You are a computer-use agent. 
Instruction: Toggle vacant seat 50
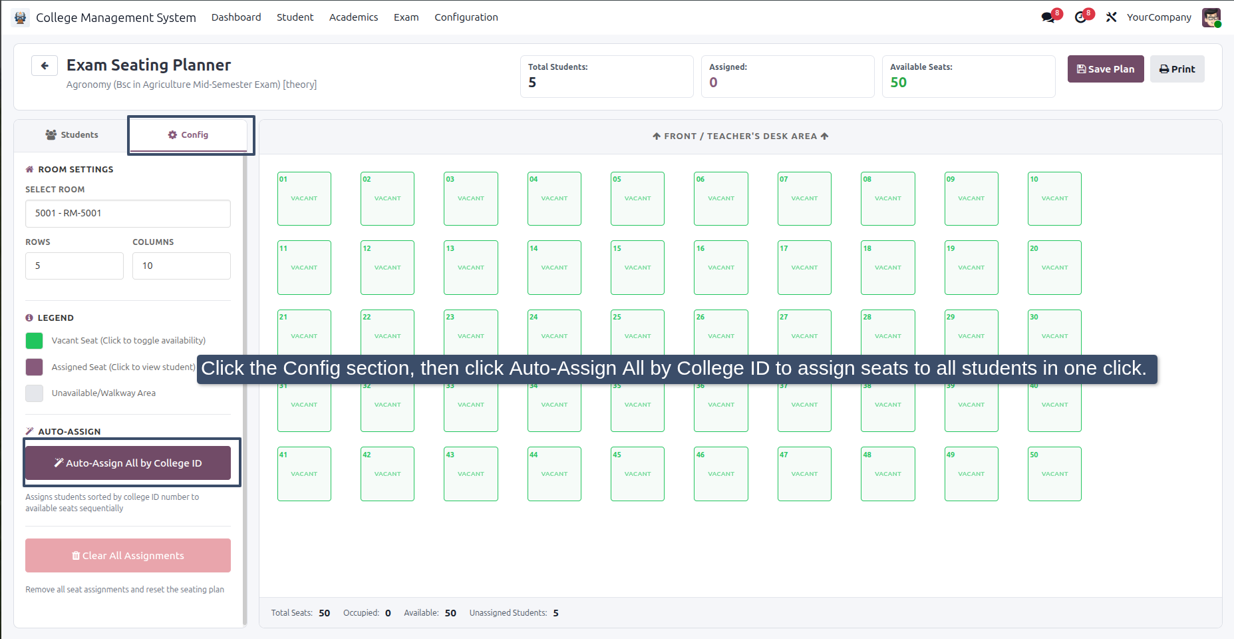(x=1054, y=474)
